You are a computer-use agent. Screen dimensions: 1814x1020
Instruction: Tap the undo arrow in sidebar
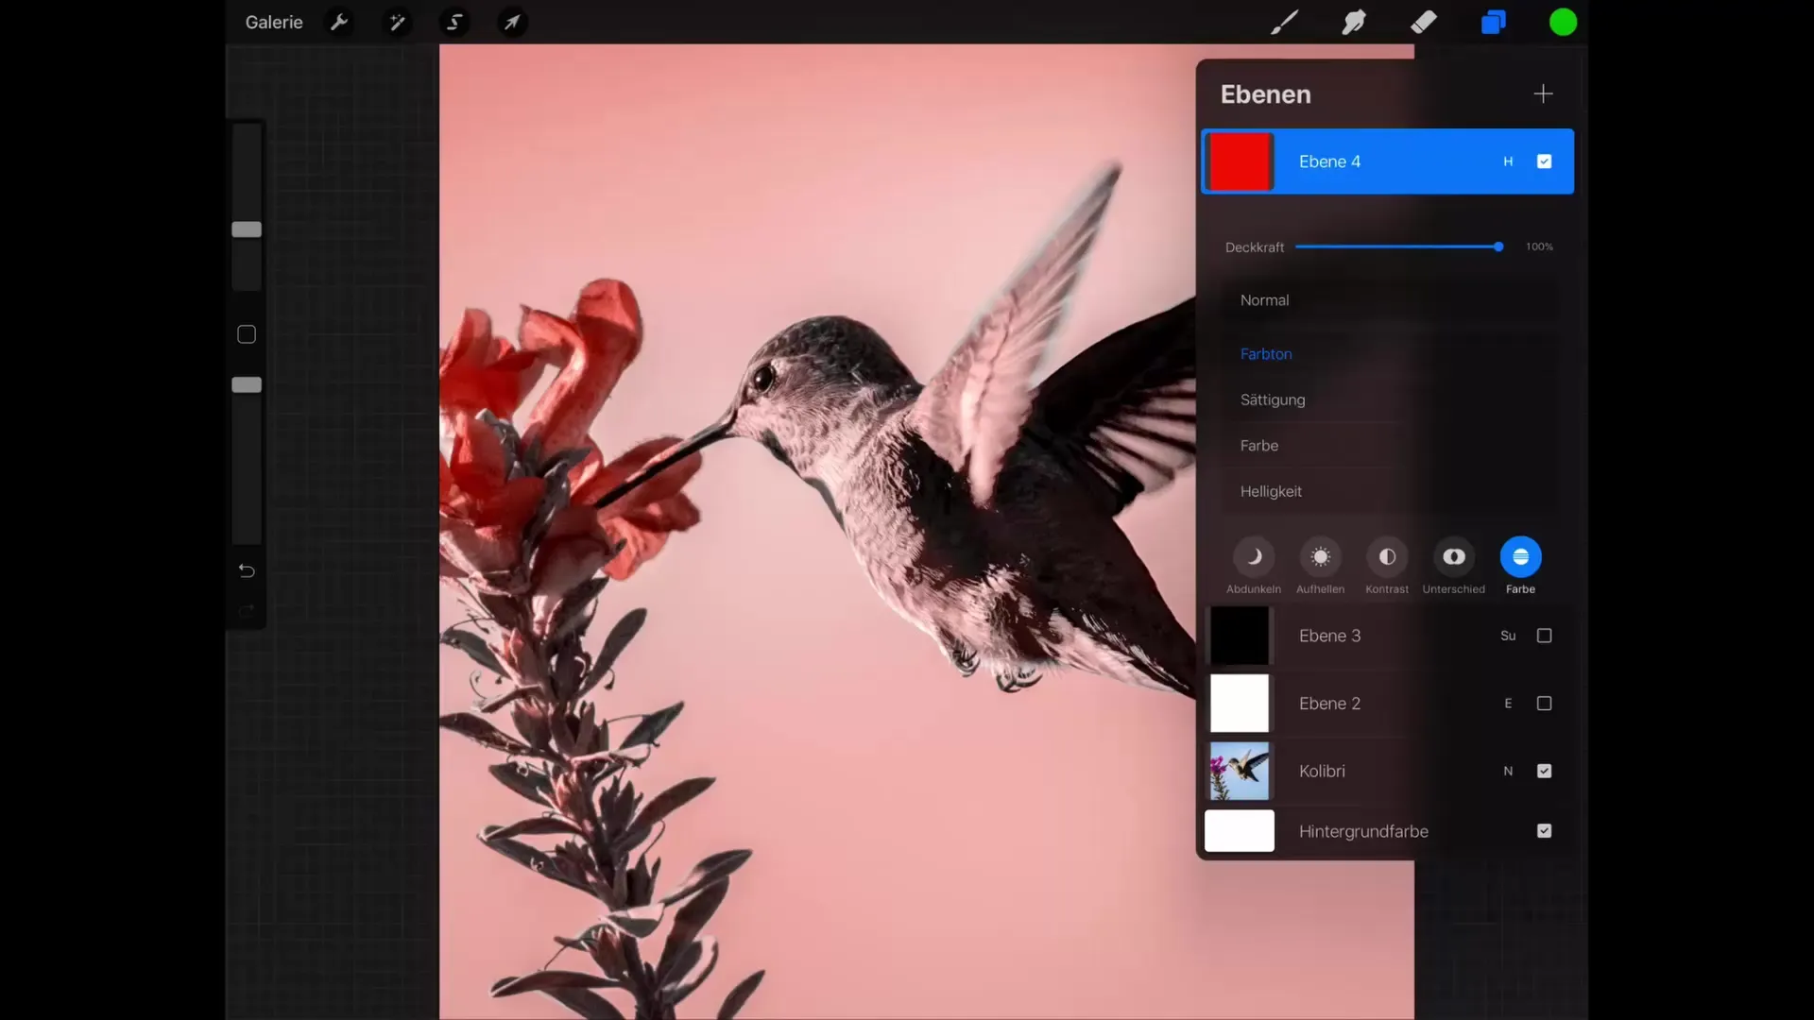tap(247, 570)
